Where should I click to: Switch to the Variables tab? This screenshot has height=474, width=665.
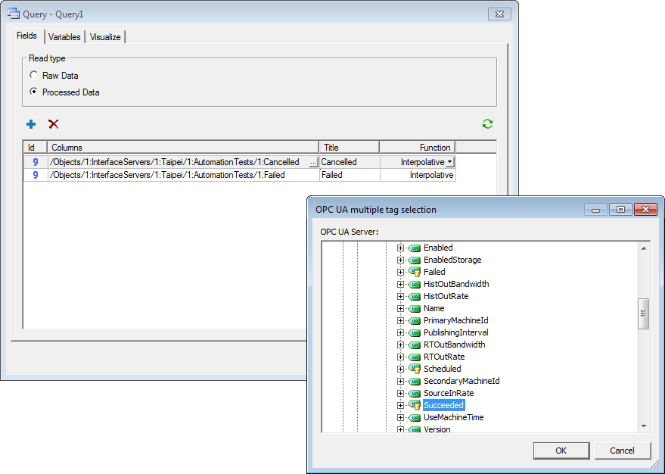64,36
